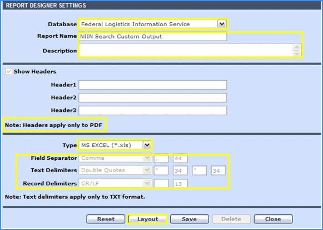323x230 pixels.
Task: Click the Reset button
Action: 106,219
